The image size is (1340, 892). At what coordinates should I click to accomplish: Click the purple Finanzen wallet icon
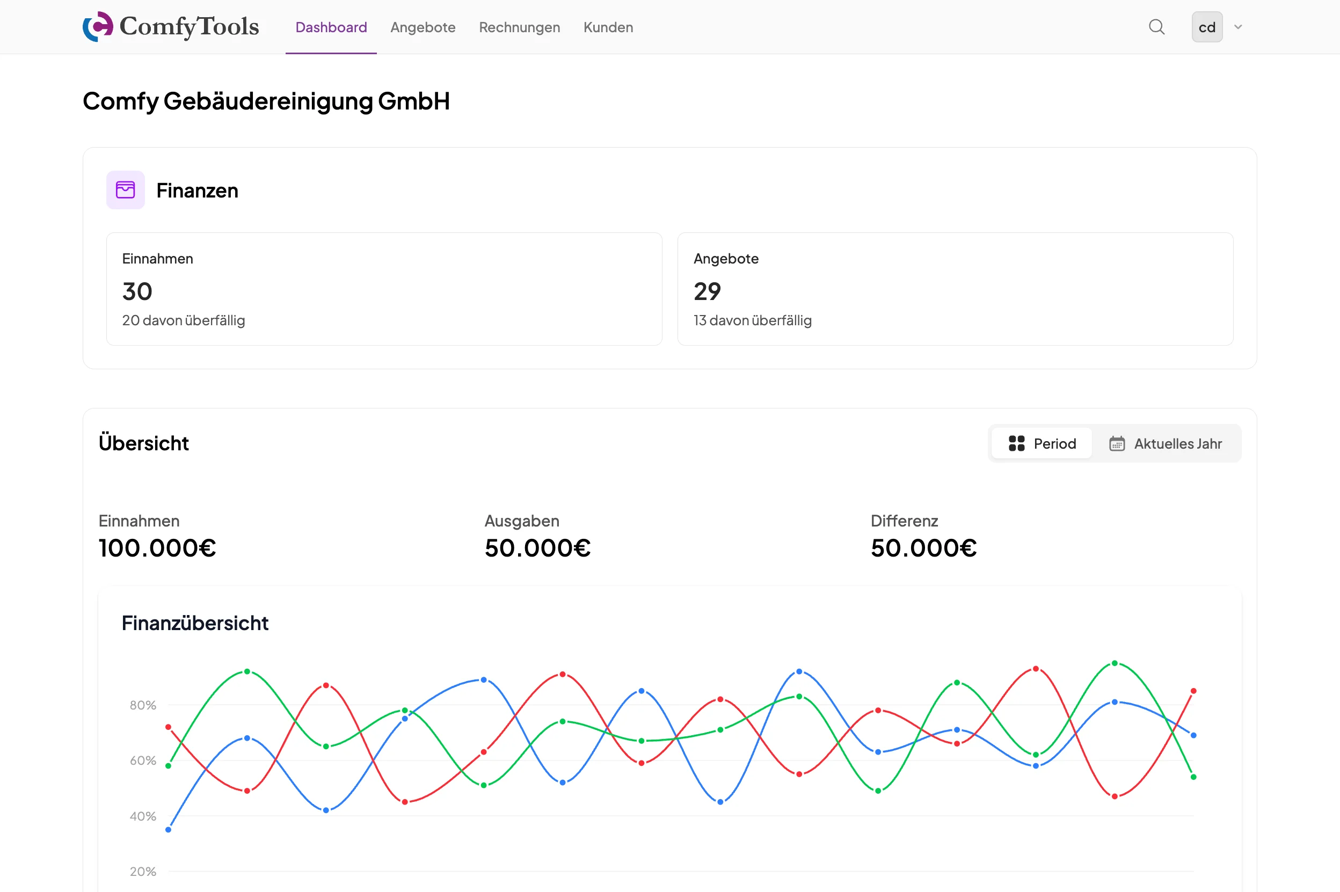[x=125, y=190]
